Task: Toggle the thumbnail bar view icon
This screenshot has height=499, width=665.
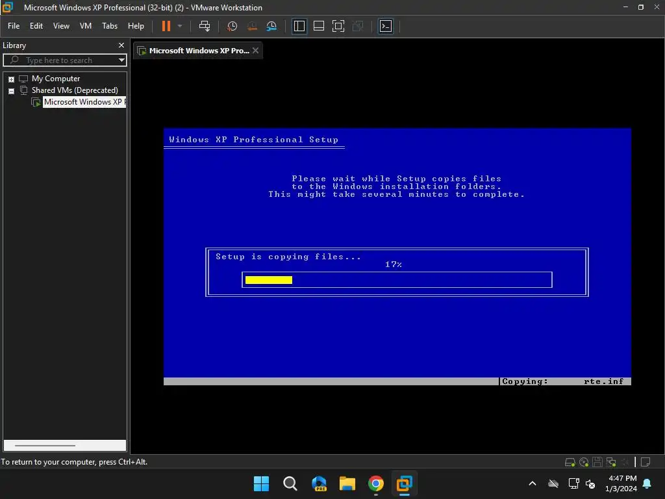Action: pyautogui.click(x=318, y=26)
